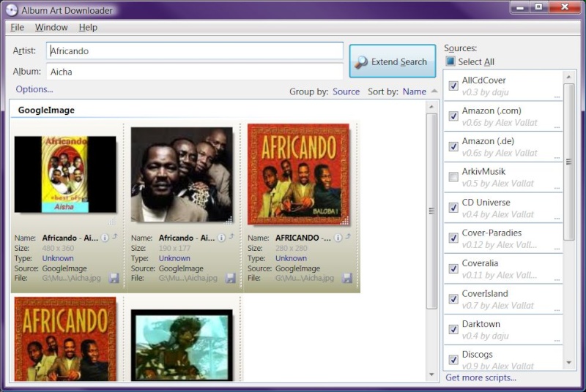This screenshot has height=392, width=586.
Task: Uncheck the CoverIsland source
Action: click(453, 299)
